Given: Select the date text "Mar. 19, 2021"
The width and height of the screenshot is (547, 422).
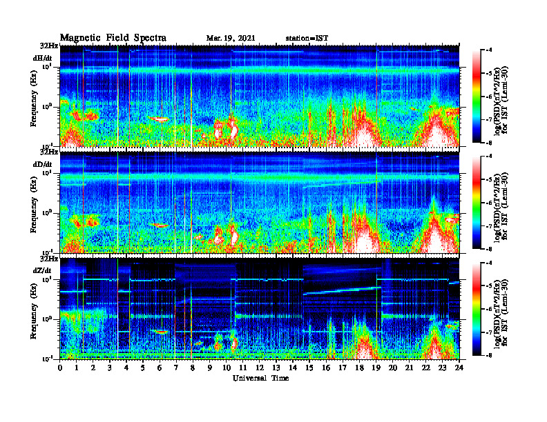Looking at the screenshot, I should [231, 39].
